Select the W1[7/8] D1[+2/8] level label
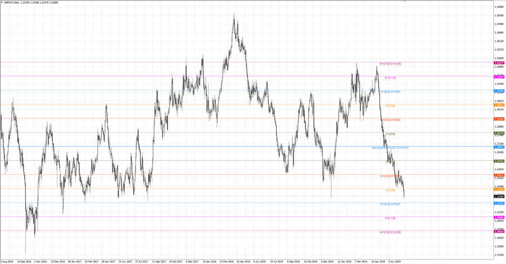Viewport: 506px width, 264px height. (390, 64)
